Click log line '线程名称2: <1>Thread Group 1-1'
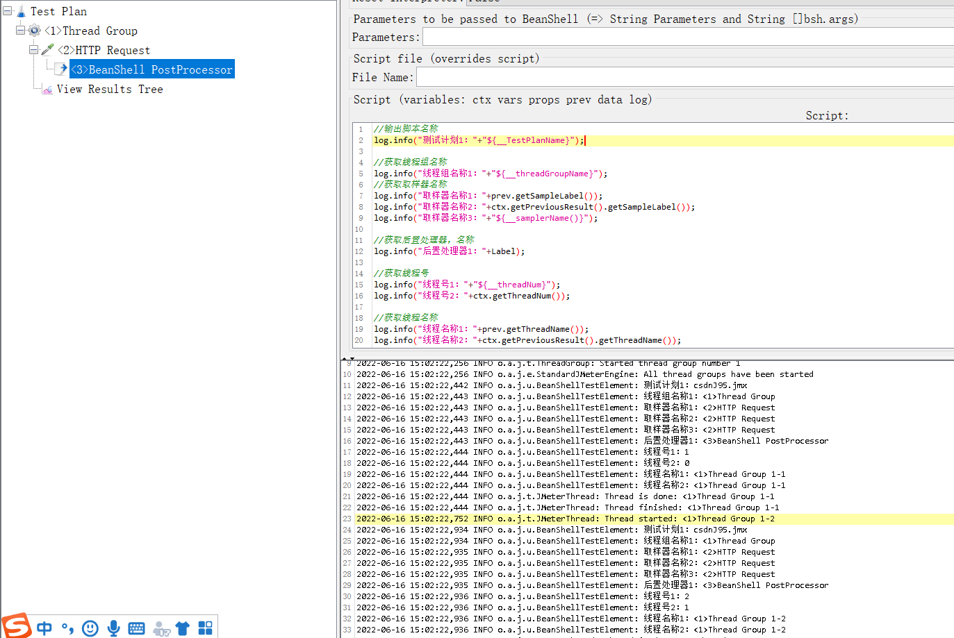The width and height of the screenshot is (954, 638). [x=571, y=485]
